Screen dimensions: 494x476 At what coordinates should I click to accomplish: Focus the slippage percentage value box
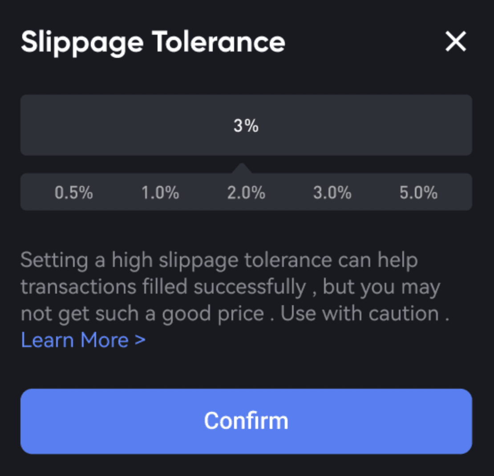(x=246, y=125)
